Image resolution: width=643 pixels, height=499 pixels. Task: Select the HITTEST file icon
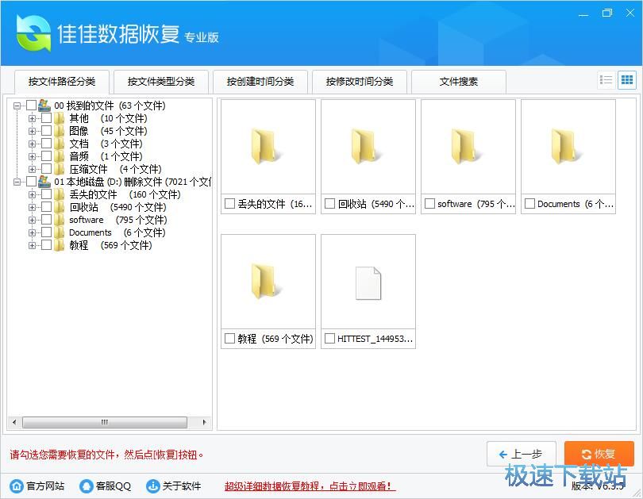pyautogui.click(x=368, y=282)
